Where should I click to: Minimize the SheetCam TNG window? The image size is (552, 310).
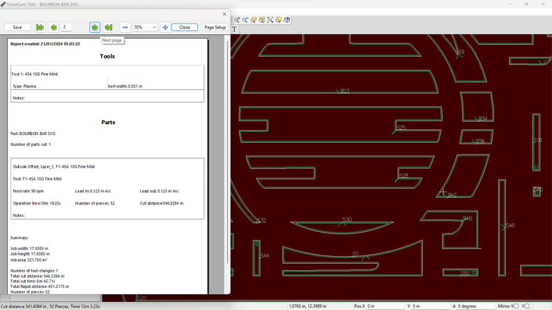tap(510, 4)
